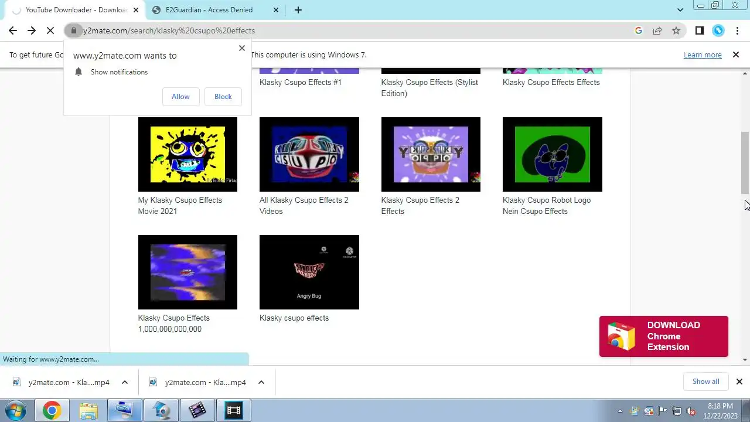Click the title Klasky Csupo Robot Logo Nein Csupo Effects
The width and height of the screenshot is (750, 422).
547,206
